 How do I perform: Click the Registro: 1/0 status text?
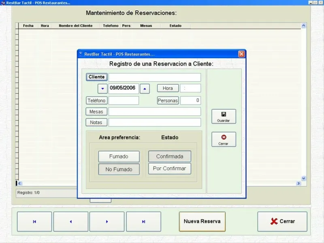coord(28,193)
